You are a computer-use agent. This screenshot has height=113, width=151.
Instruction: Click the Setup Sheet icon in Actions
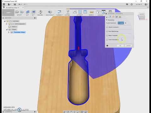(85, 12)
